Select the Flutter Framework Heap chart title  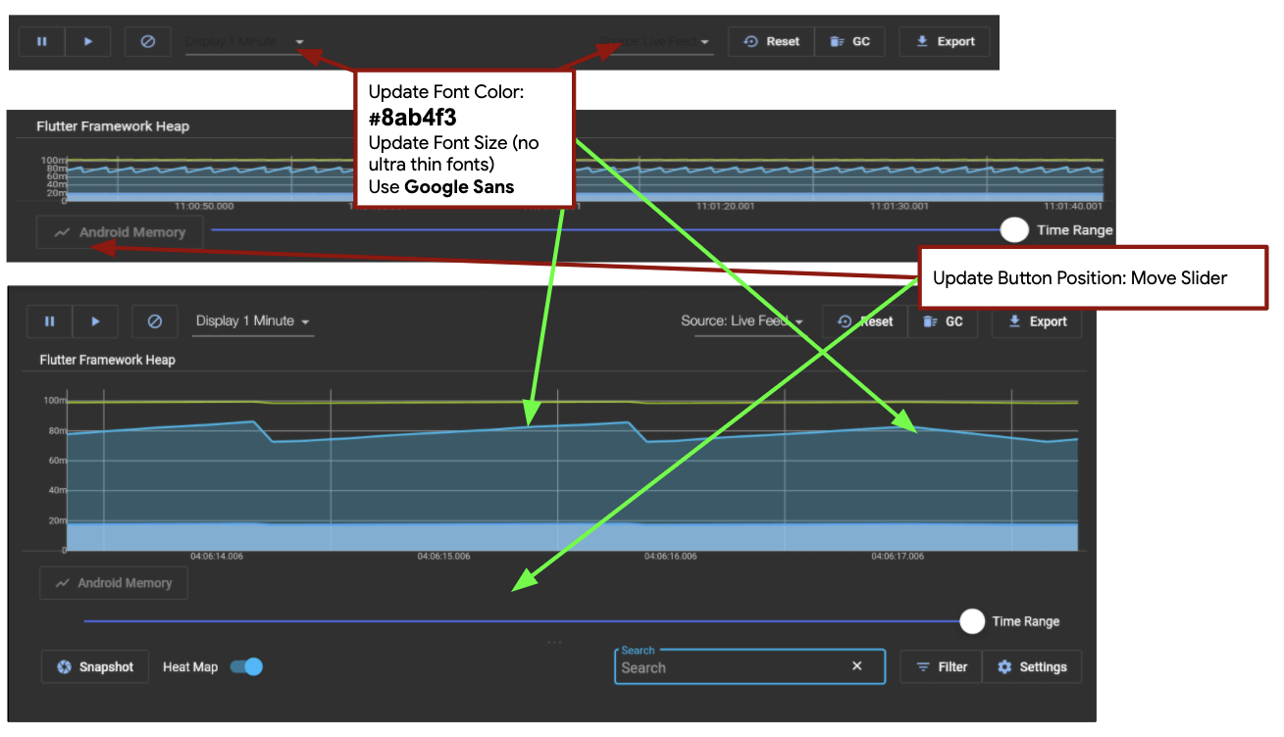coord(110,360)
